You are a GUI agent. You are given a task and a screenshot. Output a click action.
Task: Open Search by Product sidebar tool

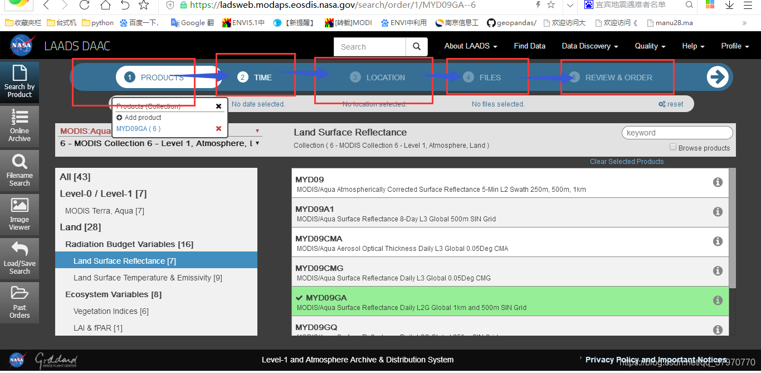19,82
